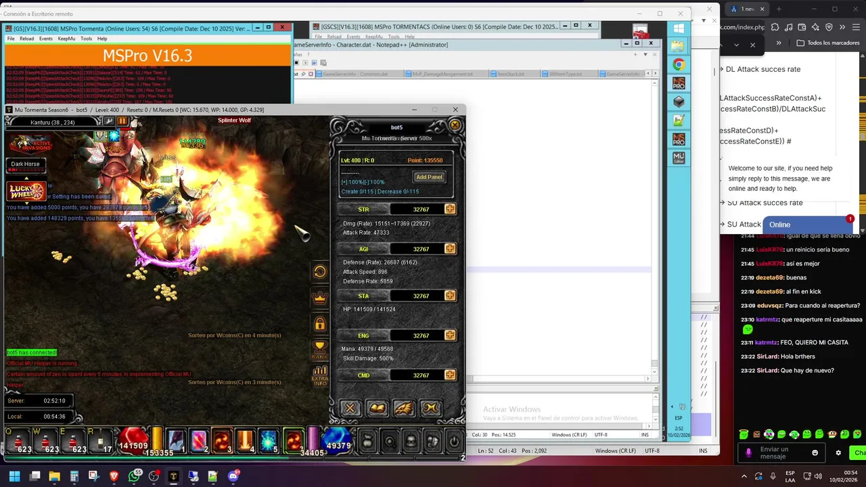Open the Active Invasions banner
The height and width of the screenshot is (487, 866).
[30, 143]
